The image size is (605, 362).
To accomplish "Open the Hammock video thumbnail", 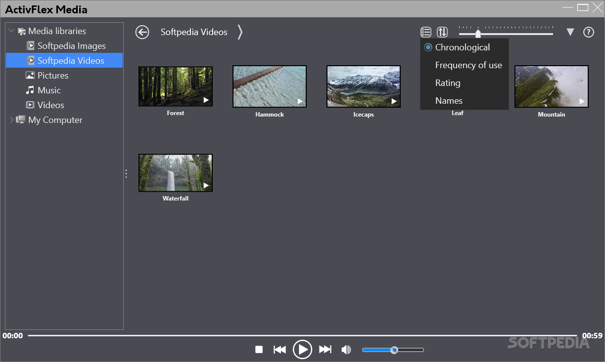I will coord(270,86).
